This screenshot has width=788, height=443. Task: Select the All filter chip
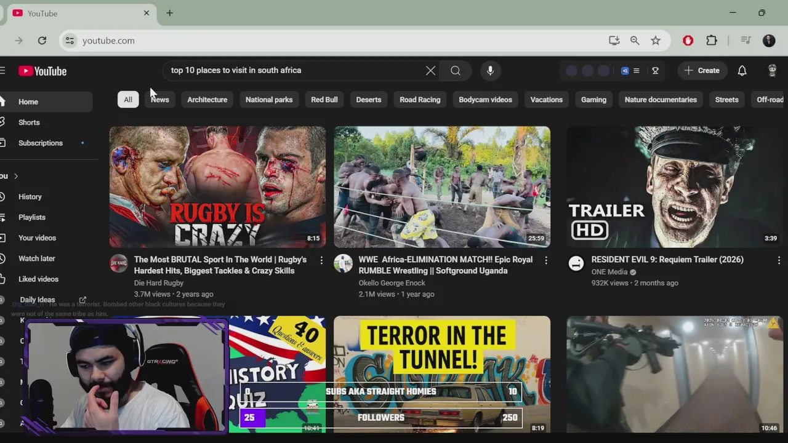[x=128, y=100]
